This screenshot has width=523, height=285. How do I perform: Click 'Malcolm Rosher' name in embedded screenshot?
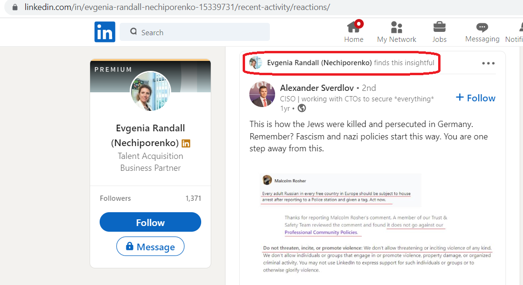[290, 181]
